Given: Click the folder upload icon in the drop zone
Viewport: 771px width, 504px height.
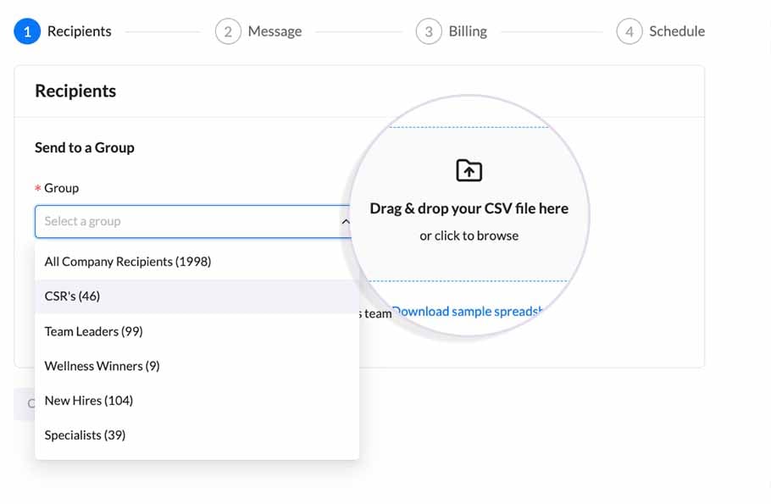Looking at the screenshot, I should [469, 169].
